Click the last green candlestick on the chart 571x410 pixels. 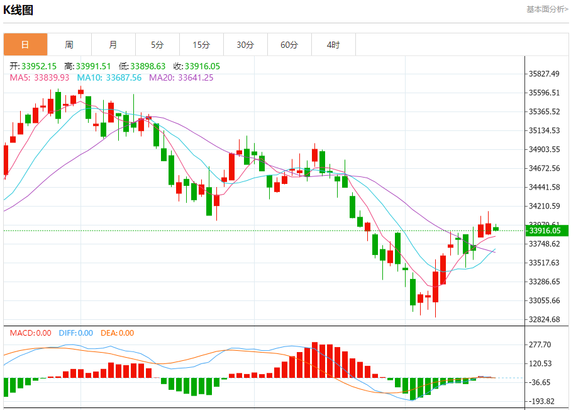(496, 229)
